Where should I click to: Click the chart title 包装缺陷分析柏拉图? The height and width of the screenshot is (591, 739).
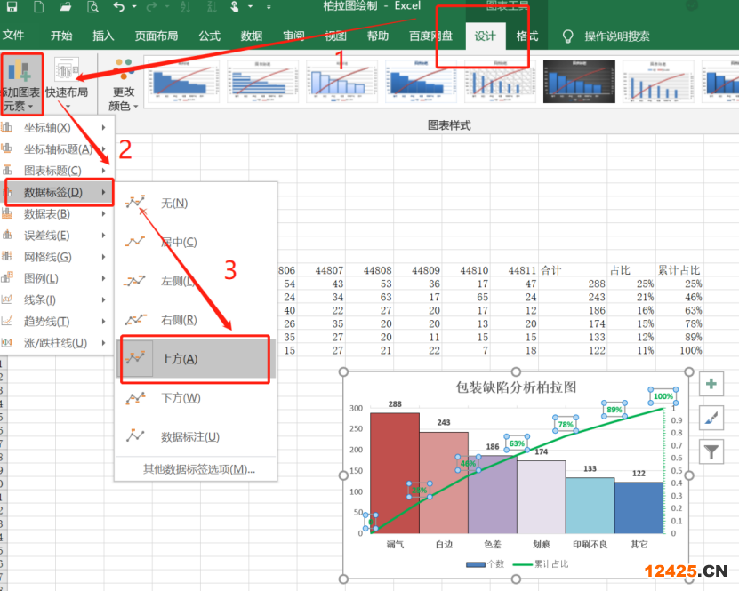pos(516,388)
